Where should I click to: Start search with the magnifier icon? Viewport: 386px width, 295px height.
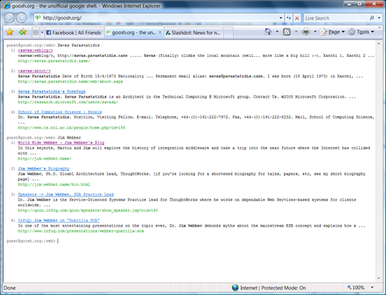tap(372, 18)
